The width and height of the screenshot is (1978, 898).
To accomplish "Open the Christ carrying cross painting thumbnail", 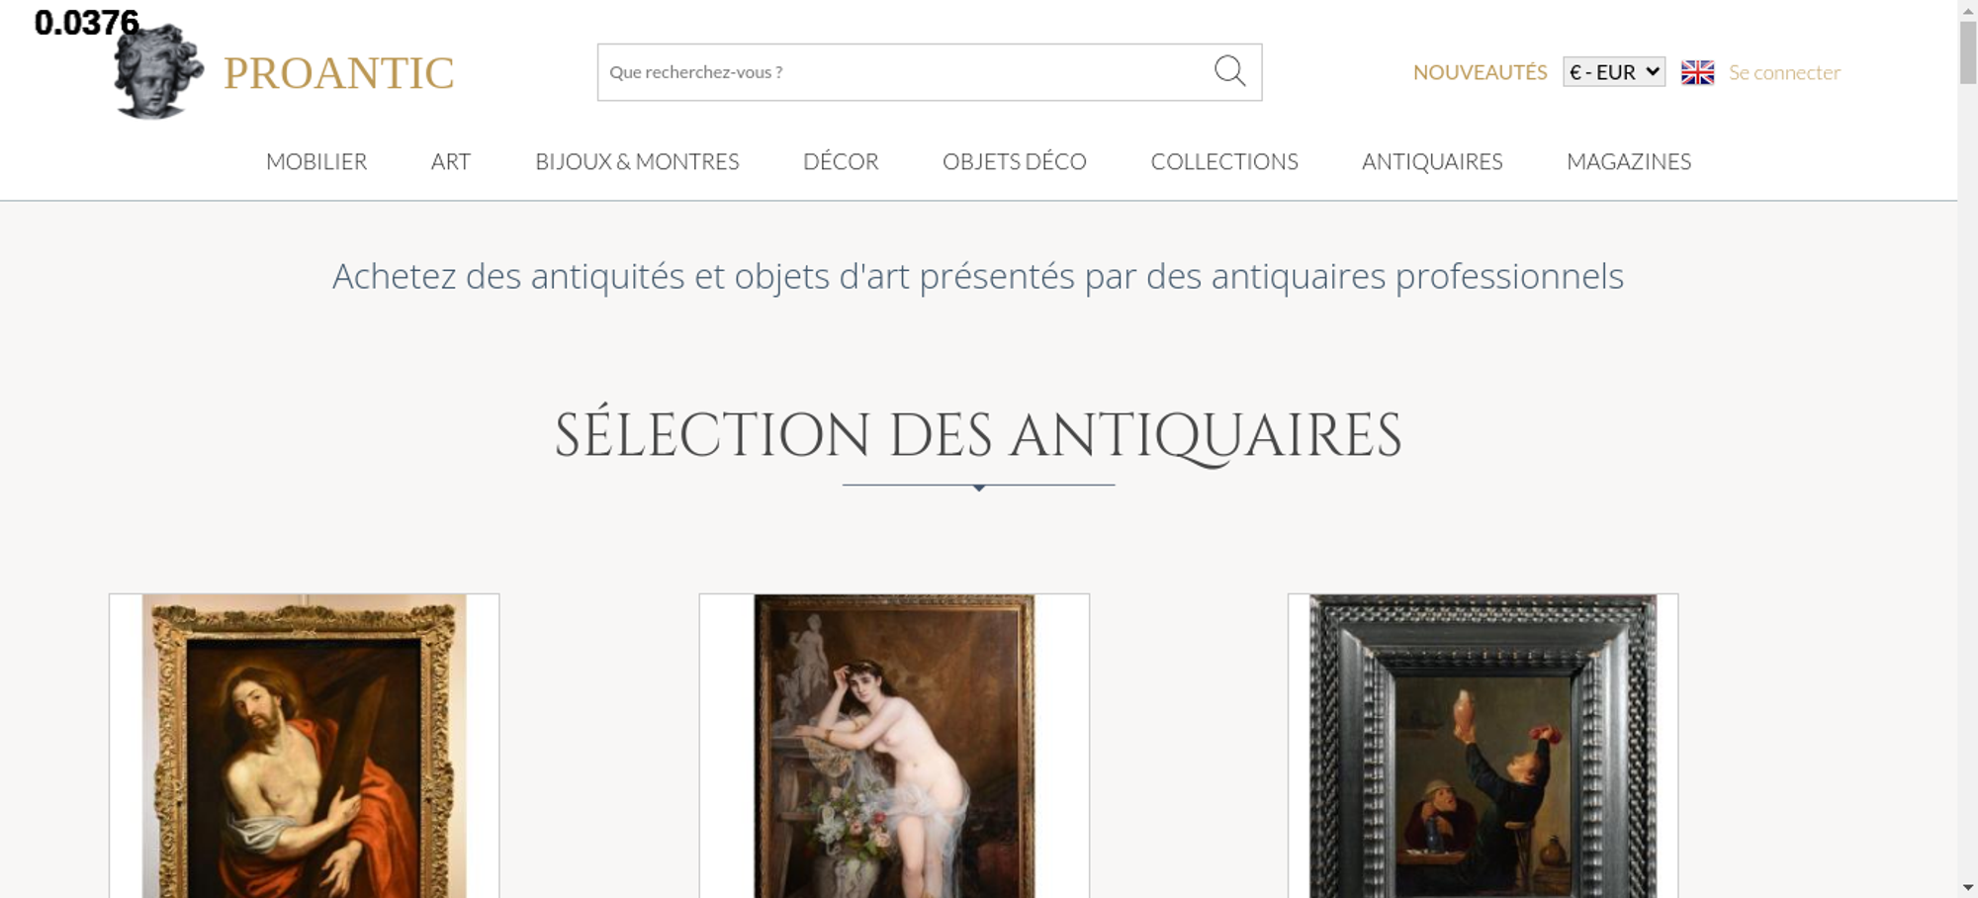I will click(304, 746).
